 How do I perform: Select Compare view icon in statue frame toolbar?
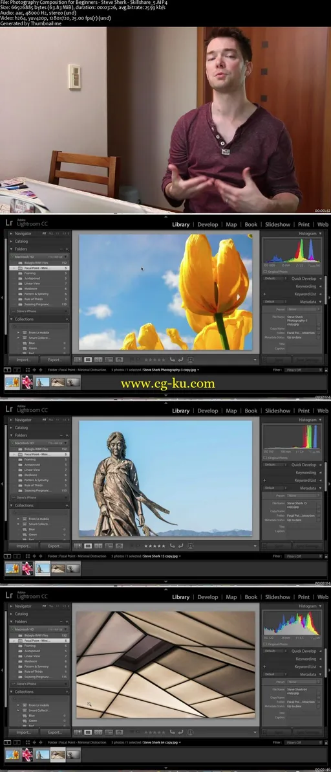tap(98, 546)
